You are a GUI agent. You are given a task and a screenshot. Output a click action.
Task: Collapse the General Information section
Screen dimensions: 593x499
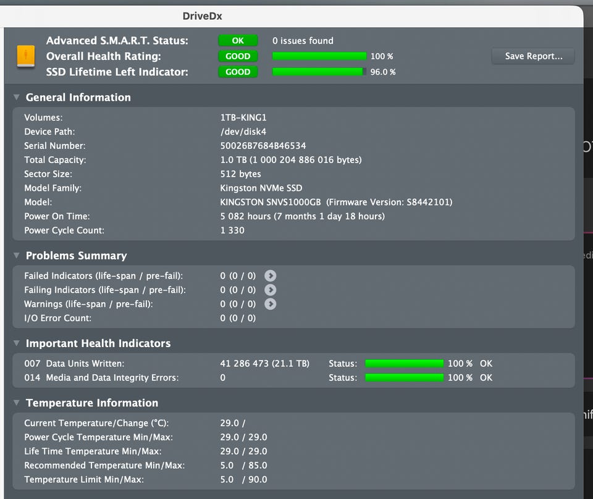tap(16, 97)
